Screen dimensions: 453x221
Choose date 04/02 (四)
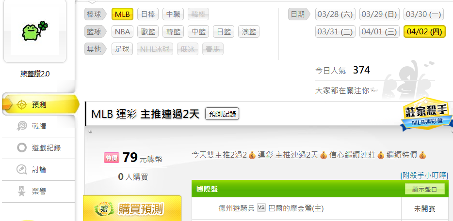(x=424, y=32)
